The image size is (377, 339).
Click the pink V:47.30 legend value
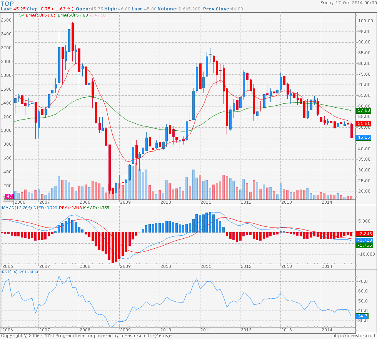[x=98, y=15]
